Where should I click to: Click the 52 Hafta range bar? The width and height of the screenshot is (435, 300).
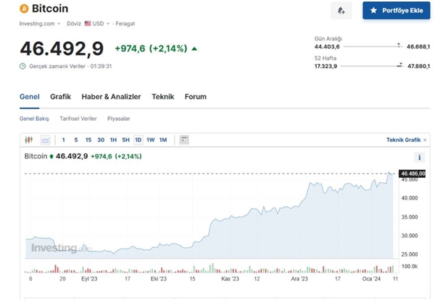372,66
